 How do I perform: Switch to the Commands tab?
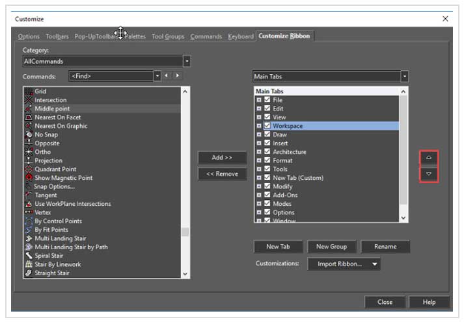206,36
